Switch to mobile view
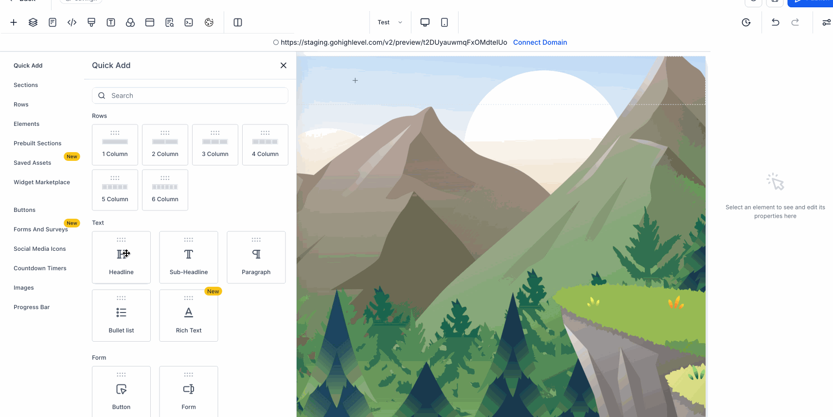Viewport: 833px width, 417px height. (x=444, y=22)
